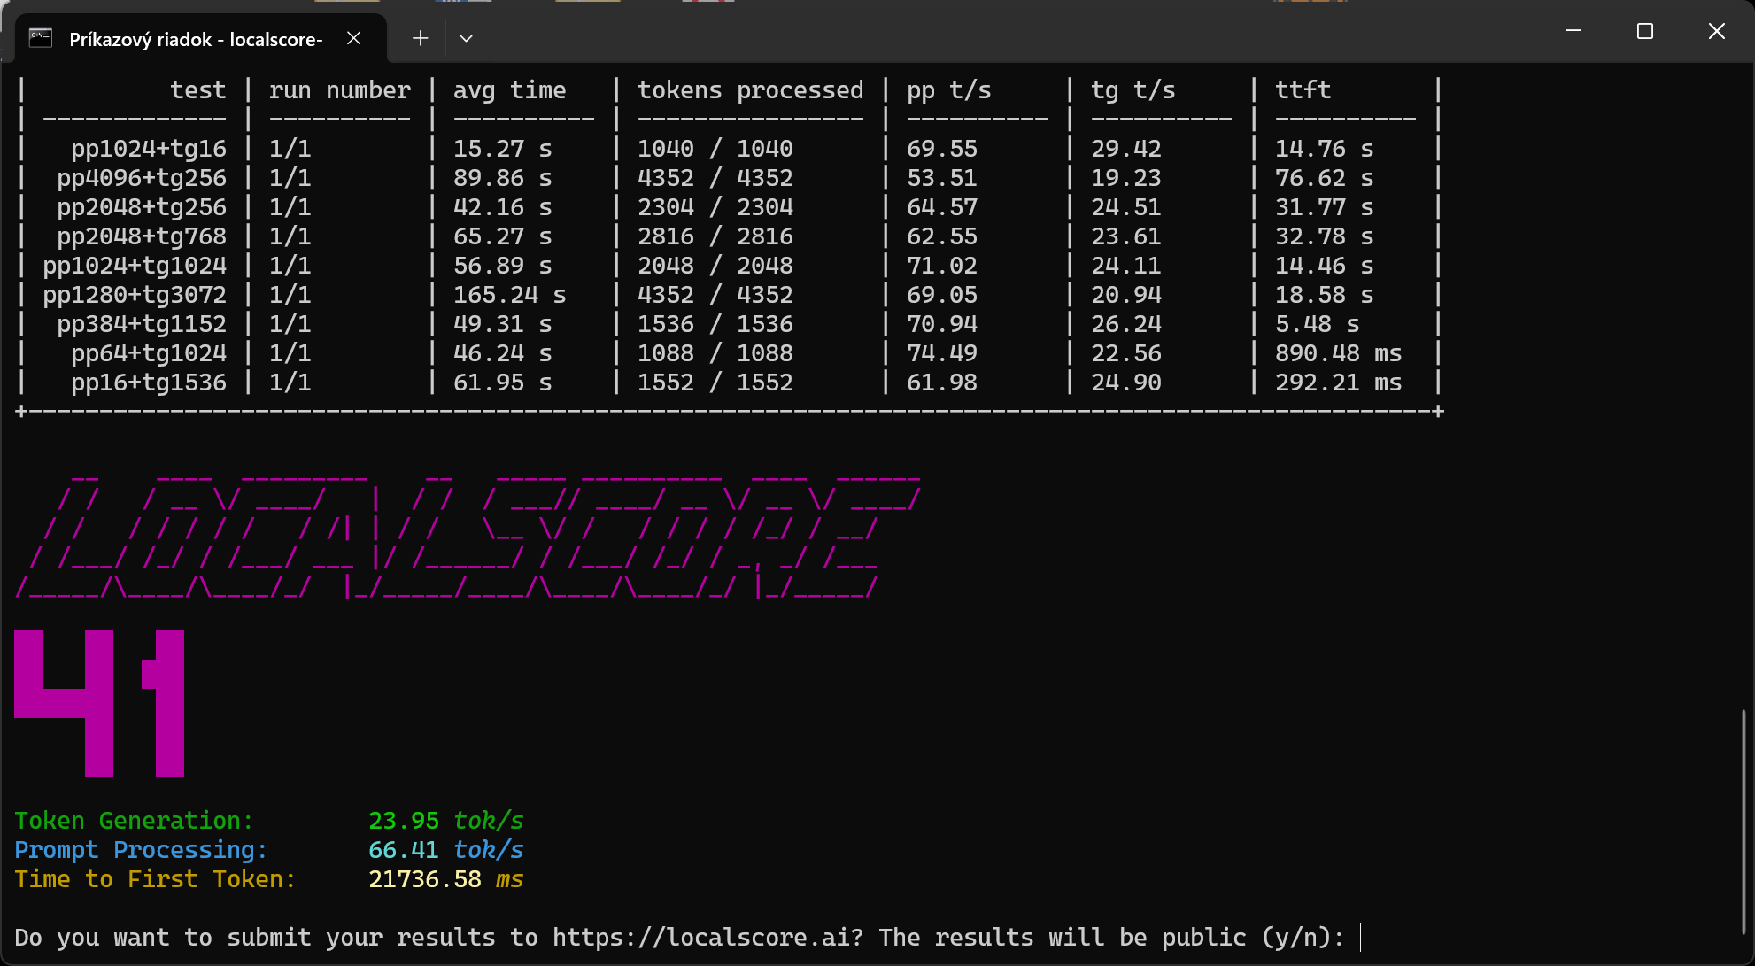Click the pp1280+tg3072 test row name
The width and height of the screenshot is (1755, 966).
tap(135, 295)
